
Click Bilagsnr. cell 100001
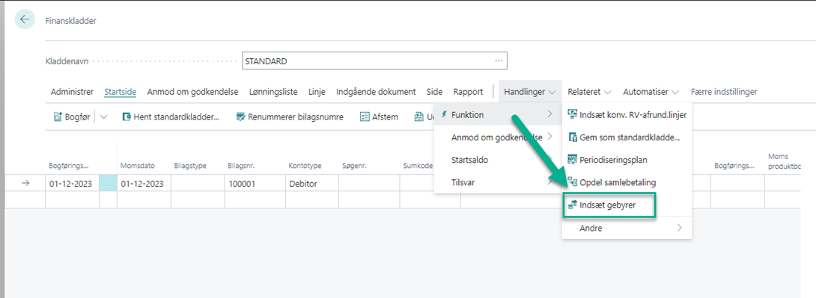click(255, 183)
